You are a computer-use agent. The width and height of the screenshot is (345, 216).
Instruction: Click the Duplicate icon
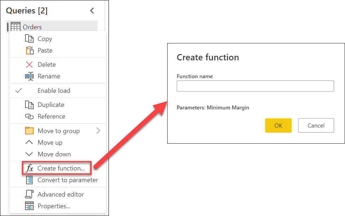tap(29, 105)
